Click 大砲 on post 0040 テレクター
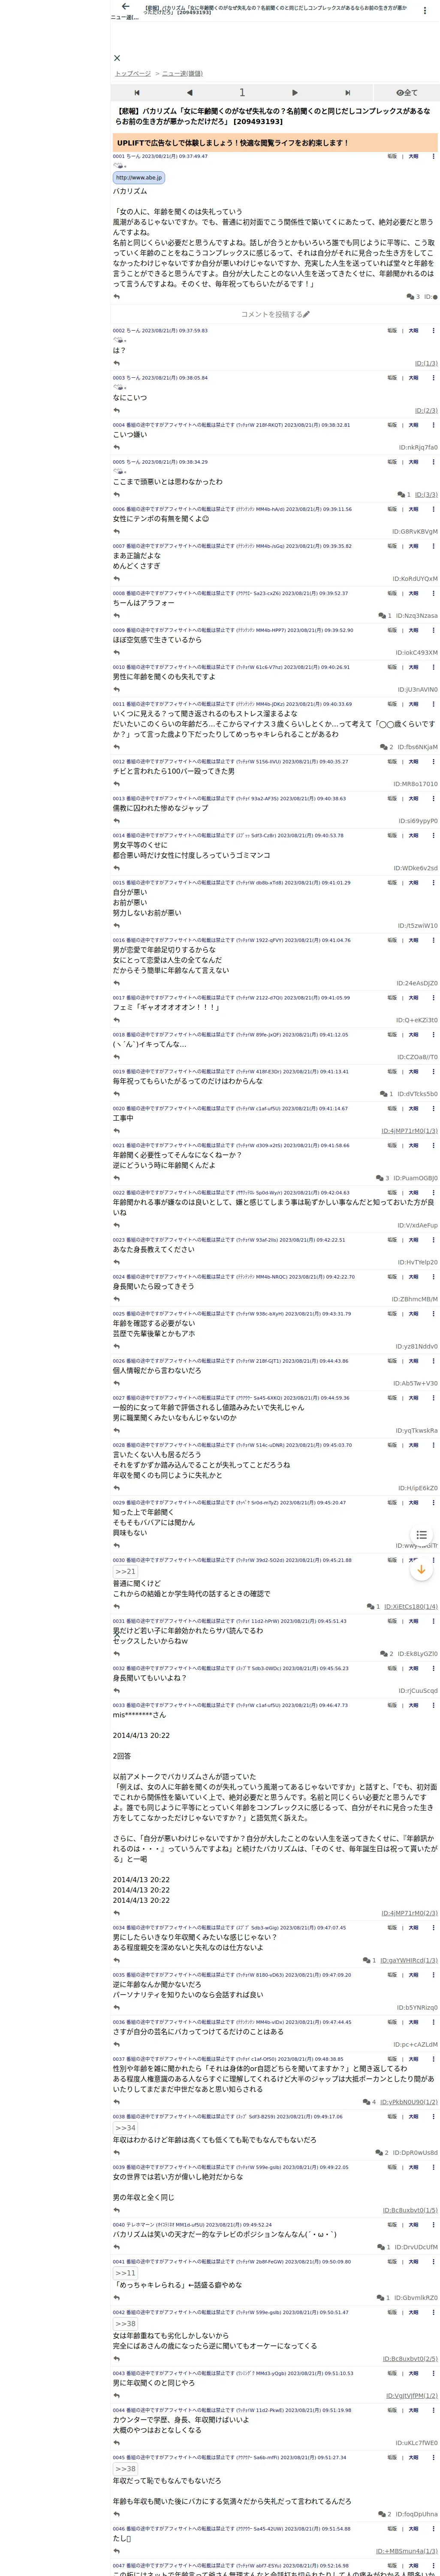Screen dimensions: 440x2576 click(414, 2225)
